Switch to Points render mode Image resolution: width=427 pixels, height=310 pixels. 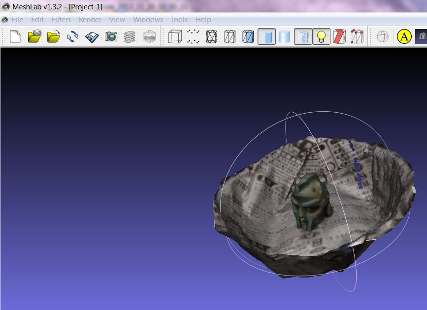[x=194, y=36]
